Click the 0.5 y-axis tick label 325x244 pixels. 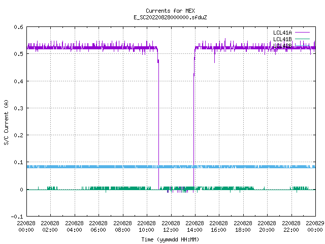coord(18,54)
